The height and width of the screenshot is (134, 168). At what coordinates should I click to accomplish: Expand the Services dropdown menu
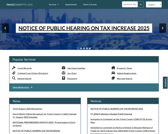click(53, 4)
